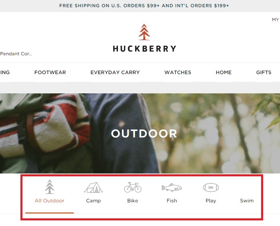Open the Gifts menu

click(264, 72)
